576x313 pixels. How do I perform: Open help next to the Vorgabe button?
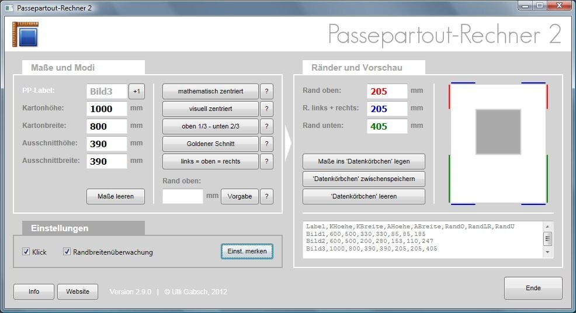coord(267,196)
